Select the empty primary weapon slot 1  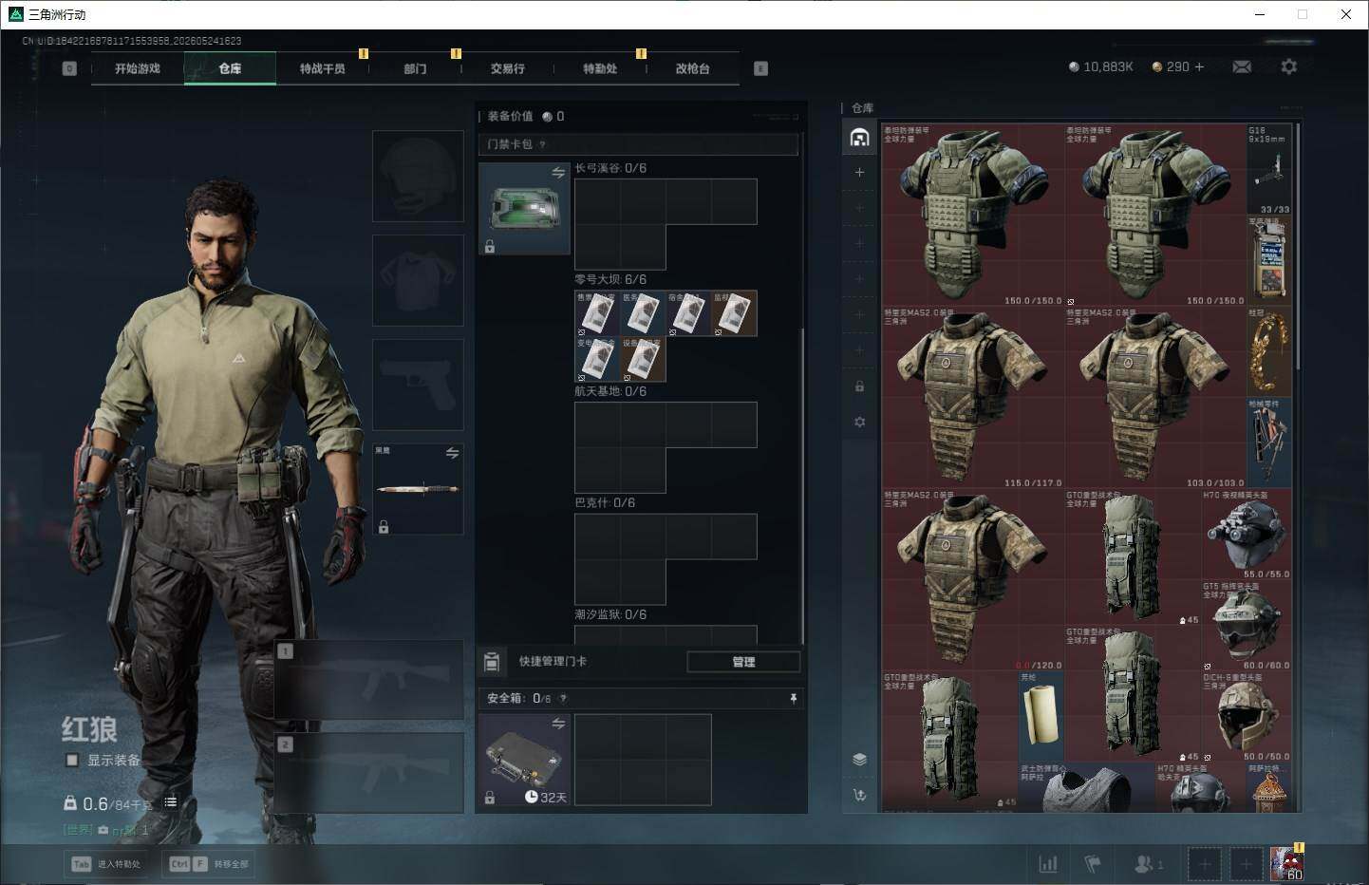[369, 680]
